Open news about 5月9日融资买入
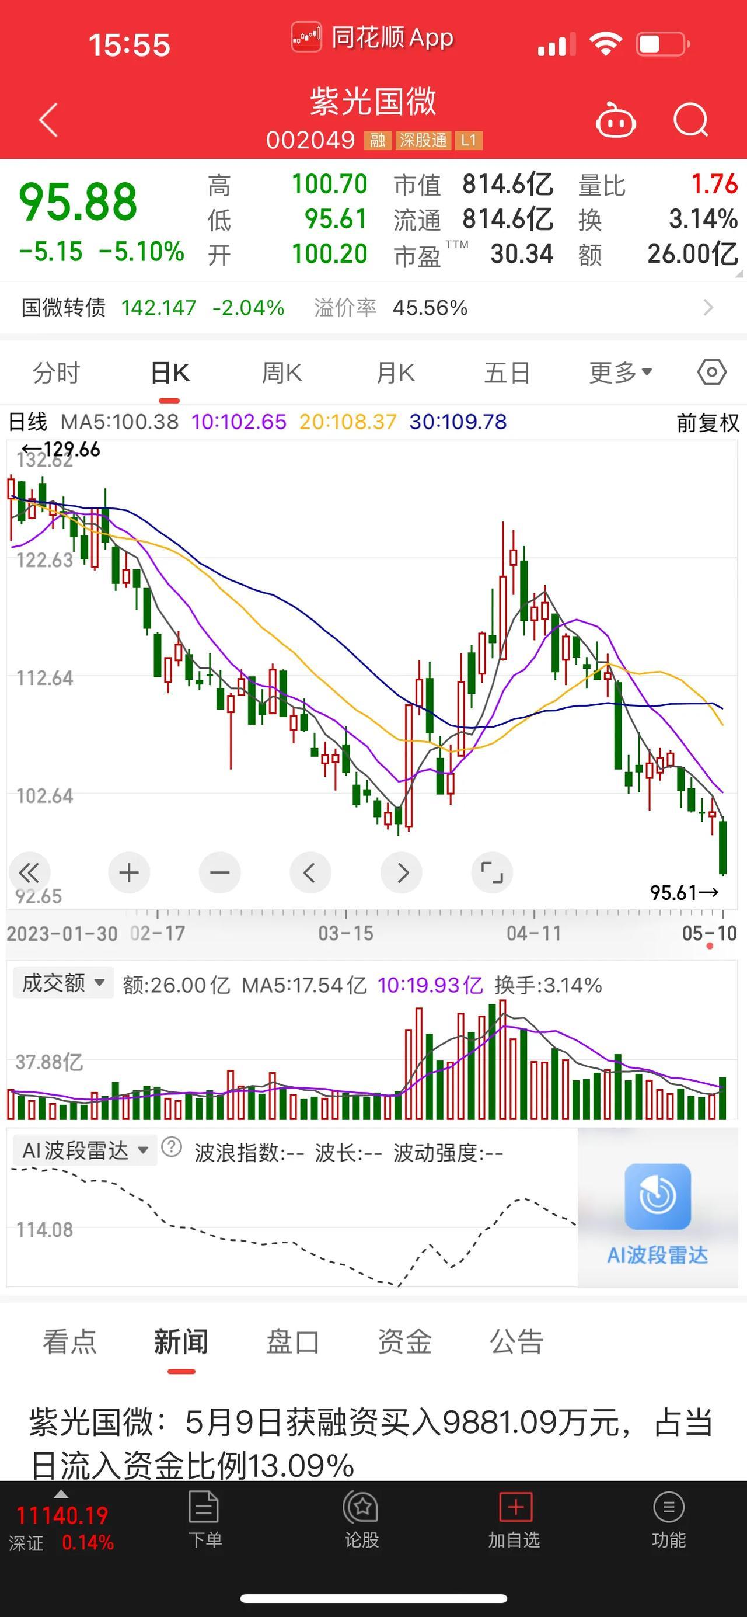747x1617 pixels. point(371,1444)
